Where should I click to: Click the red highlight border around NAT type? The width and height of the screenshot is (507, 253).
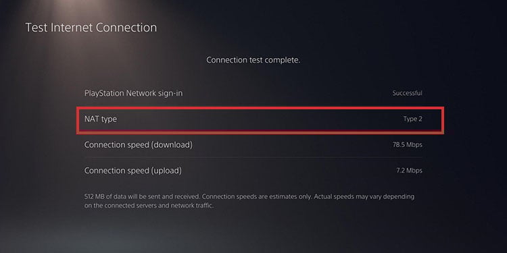click(x=260, y=108)
